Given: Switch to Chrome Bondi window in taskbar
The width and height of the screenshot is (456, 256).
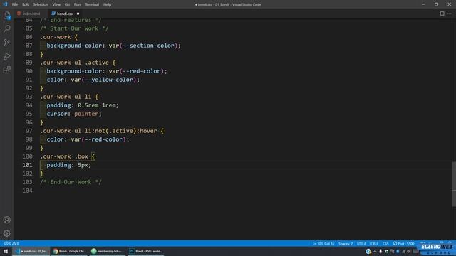Looking at the screenshot, I should coord(70,251).
